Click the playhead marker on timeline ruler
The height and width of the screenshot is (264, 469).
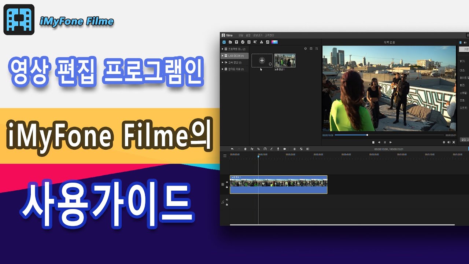pyautogui.click(x=258, y=156)
